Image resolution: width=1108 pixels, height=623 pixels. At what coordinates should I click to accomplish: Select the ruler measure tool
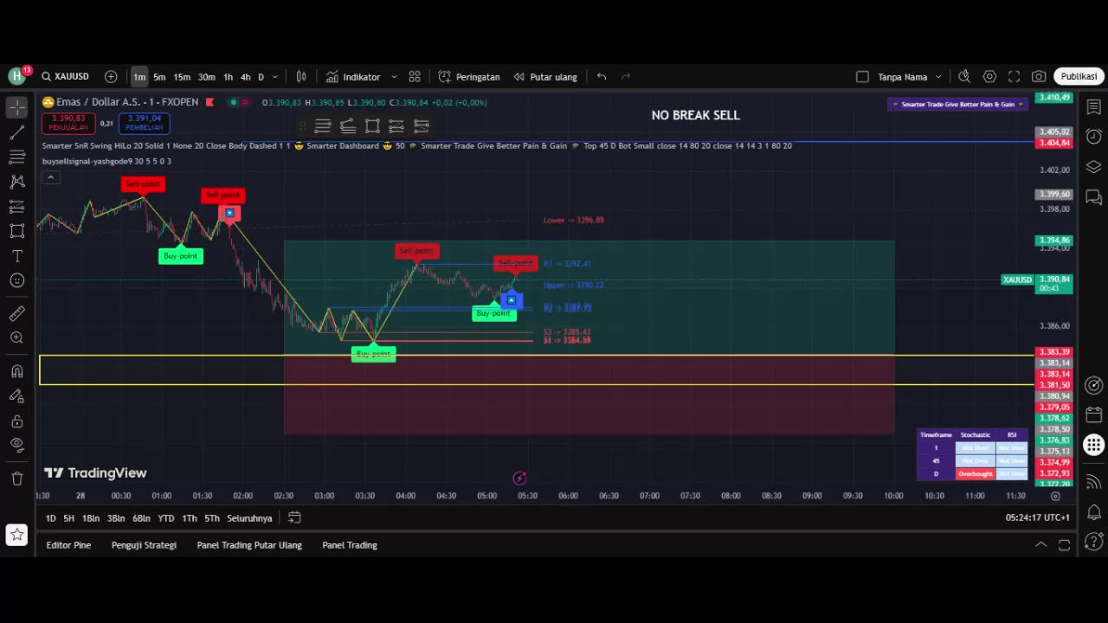coord(16,313)
